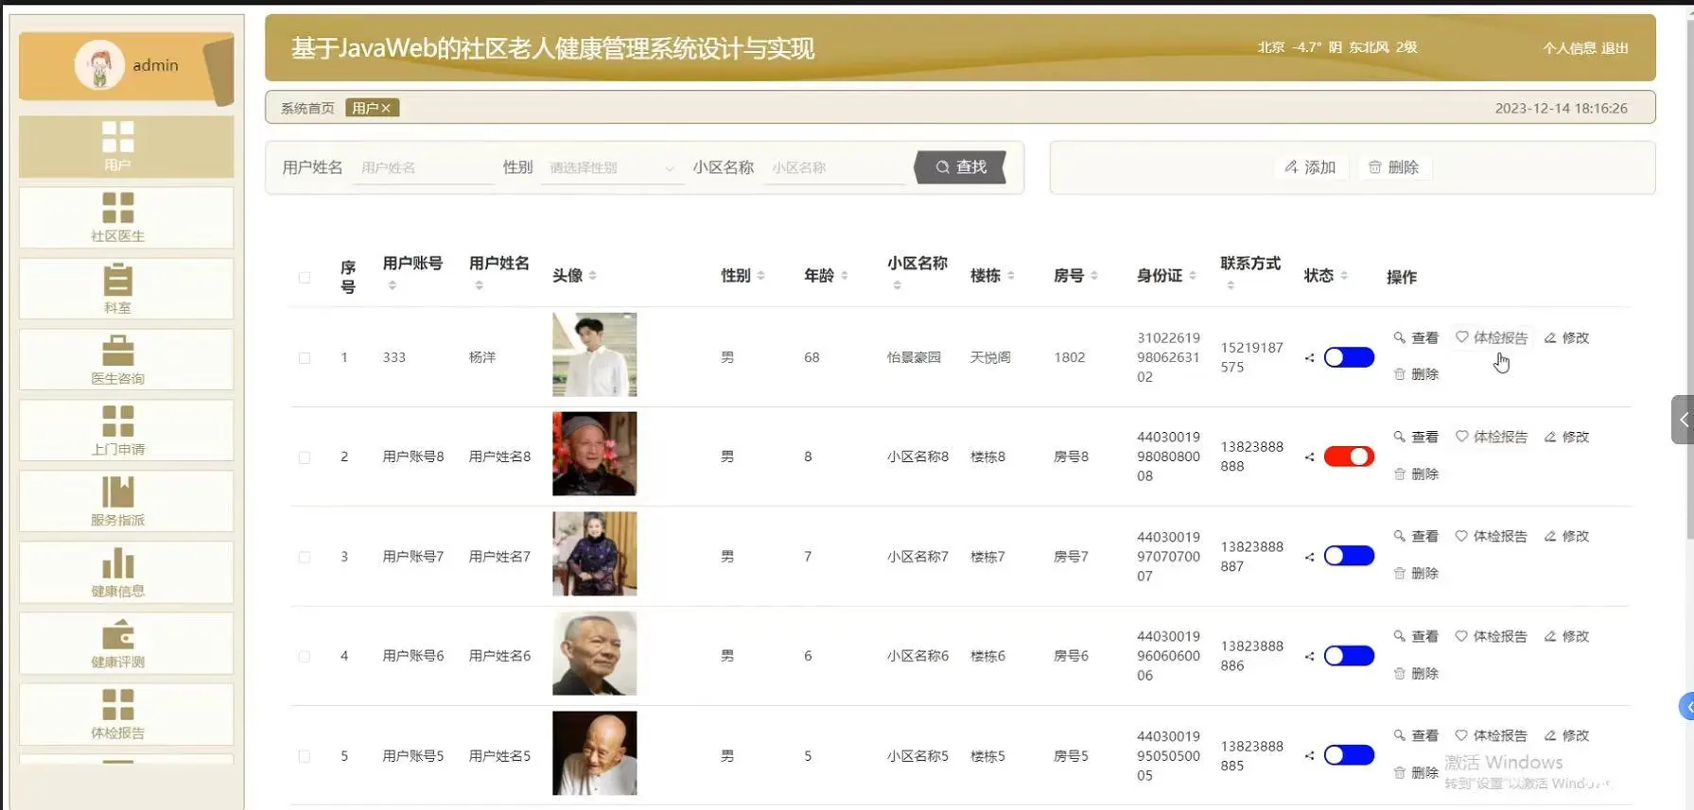Open the 上门申请 sidebar menu
Viewport: 1694px width, 810px height.
(x=126, y=431)
